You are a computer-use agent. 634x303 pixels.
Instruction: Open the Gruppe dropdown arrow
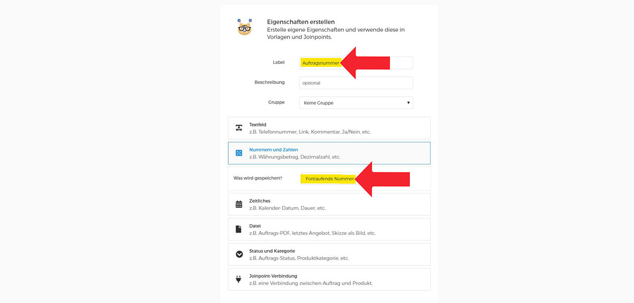[408, 103]
